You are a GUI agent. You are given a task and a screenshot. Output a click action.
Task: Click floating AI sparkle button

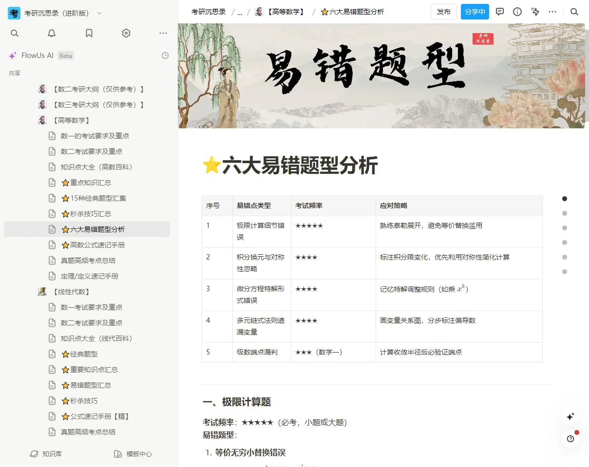pos(570,416)
